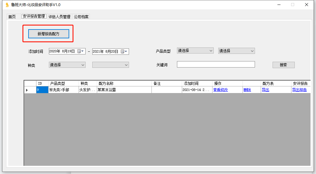The height and width of the screenshot is (174, 316).
Task: Go to the 公司档案 tab
Action: [81, 16]
